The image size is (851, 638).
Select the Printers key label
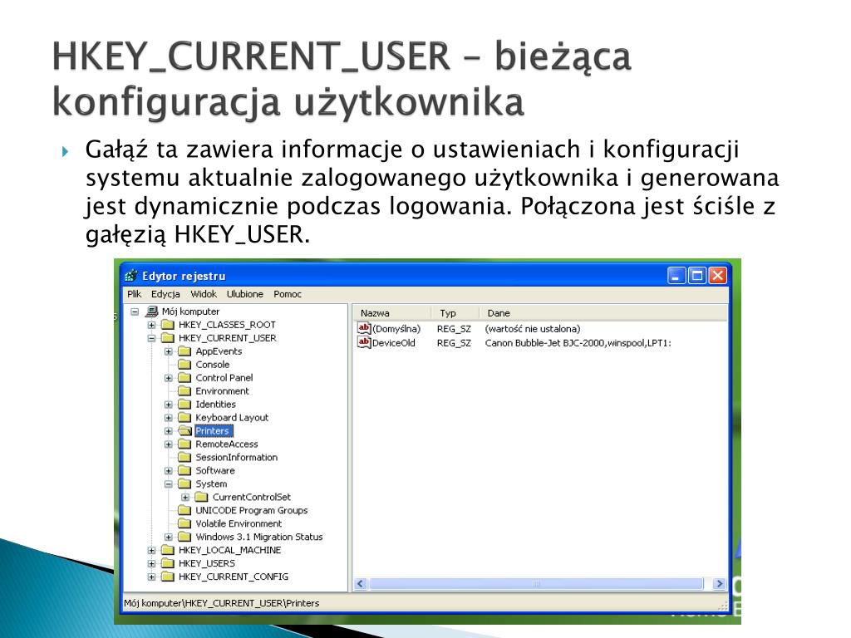click(213, 431)
